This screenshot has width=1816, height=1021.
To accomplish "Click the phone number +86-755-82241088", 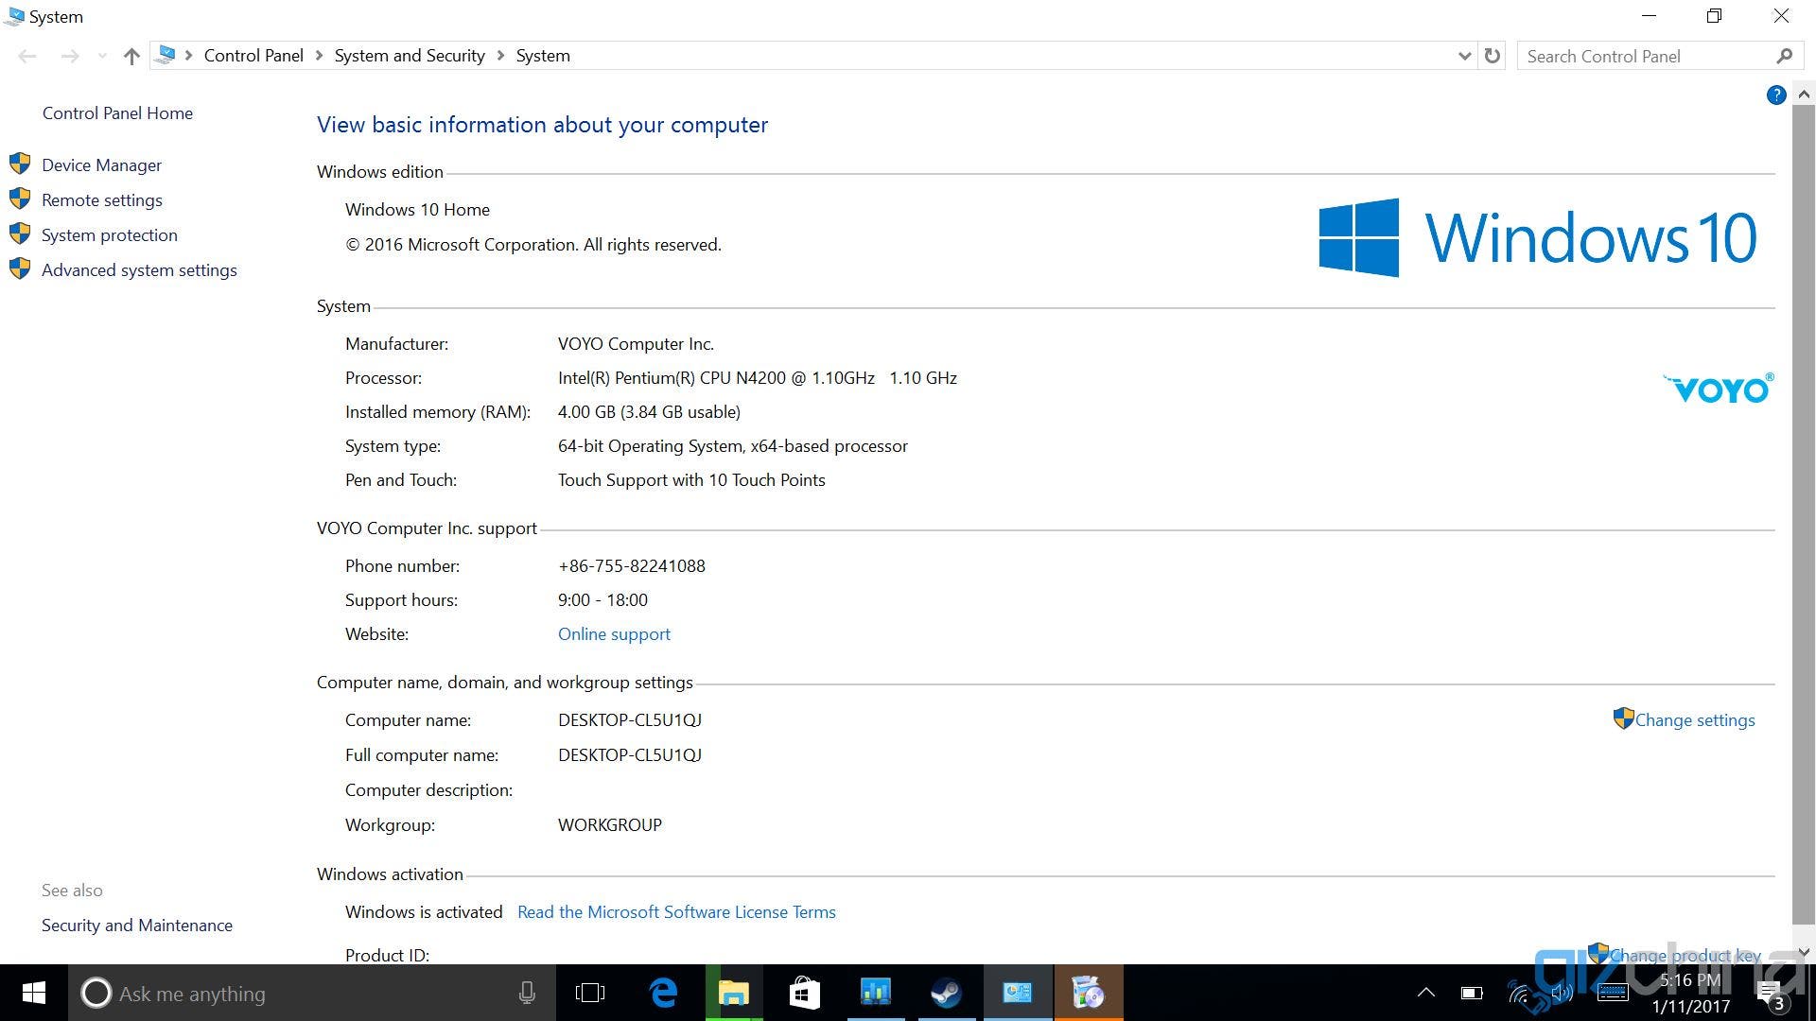I will tap(632, 566).
